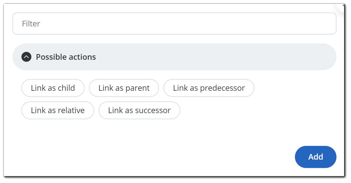Choose the Link as parent action
This screenshot has height=183, width=351.
(x=124, y=88)
